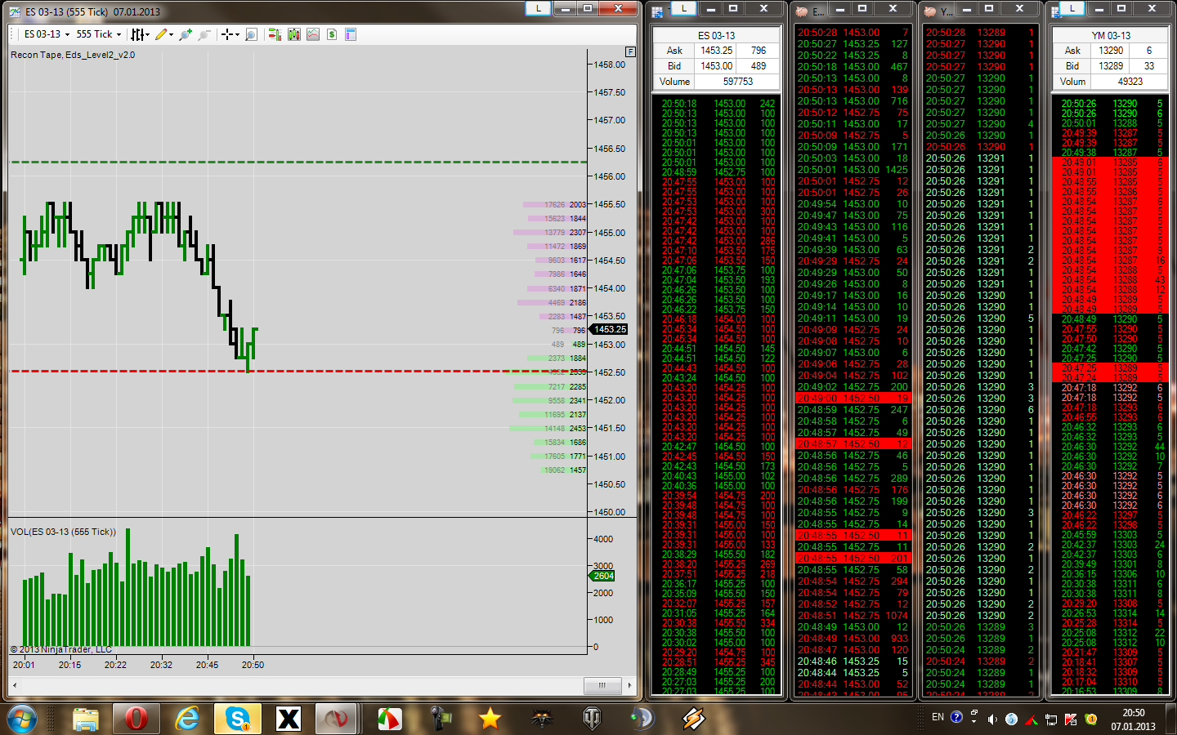Open the indicators icon in chart toolbar
1177x735 pixels.
313,34
